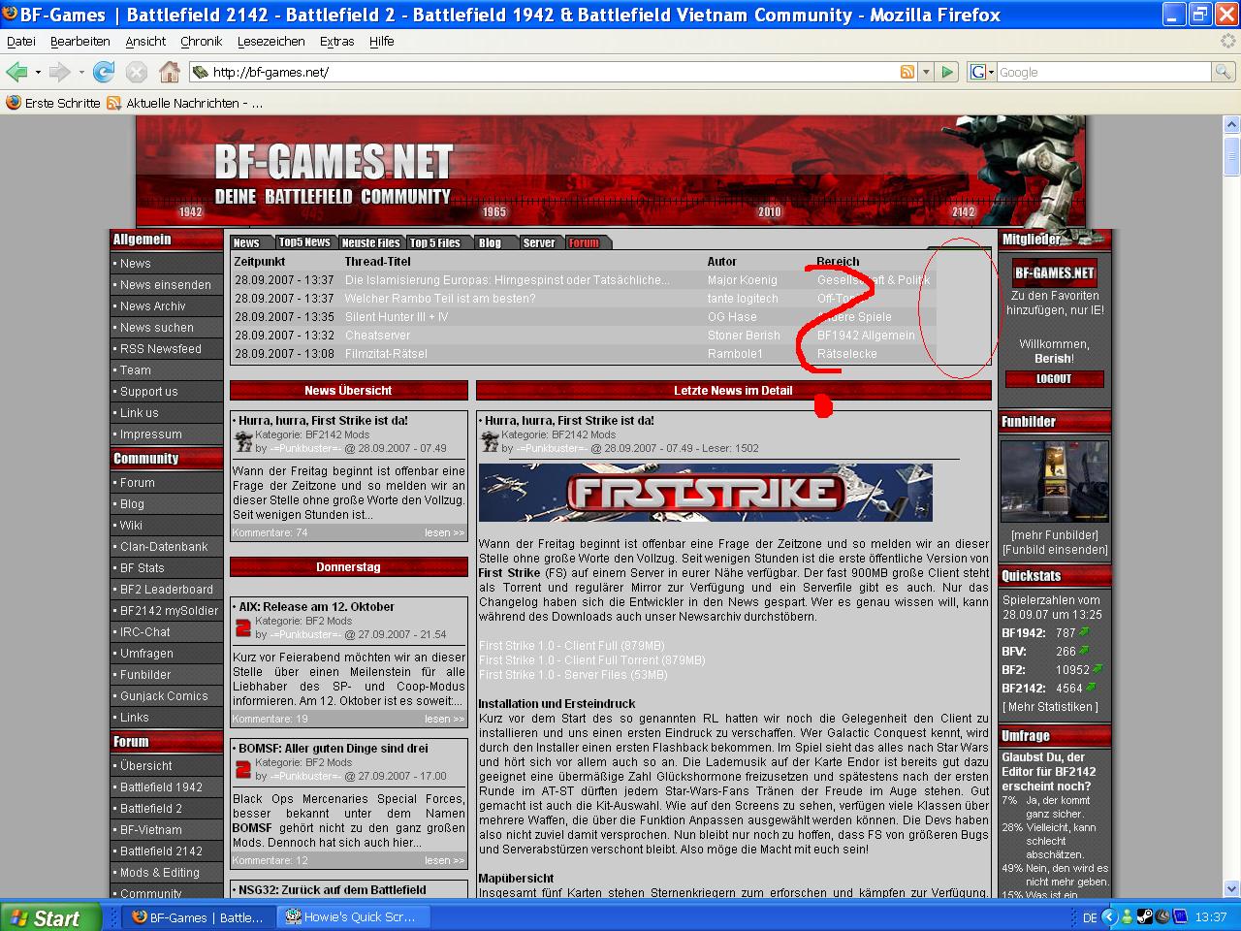Viewport: 1241px width, 931px height.
Task: Open the Windows Start menu
Action: pyautogui.click(x=48, y=916)
